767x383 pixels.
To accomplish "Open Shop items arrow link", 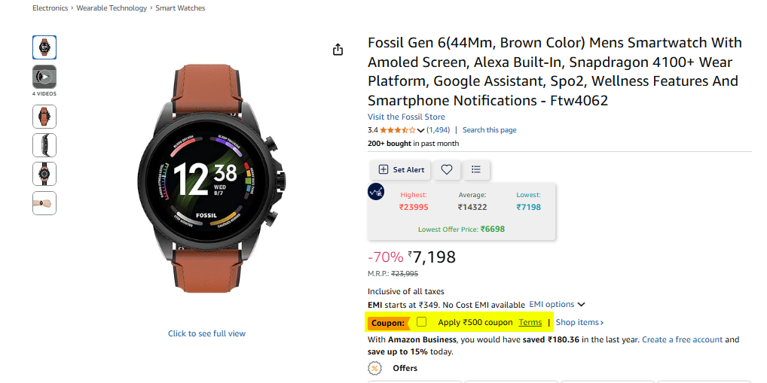I will [579, 322].
